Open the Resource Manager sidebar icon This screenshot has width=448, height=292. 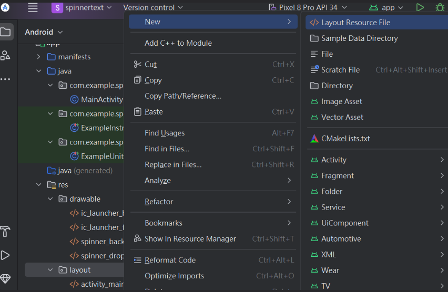click(x=5, y=55)
